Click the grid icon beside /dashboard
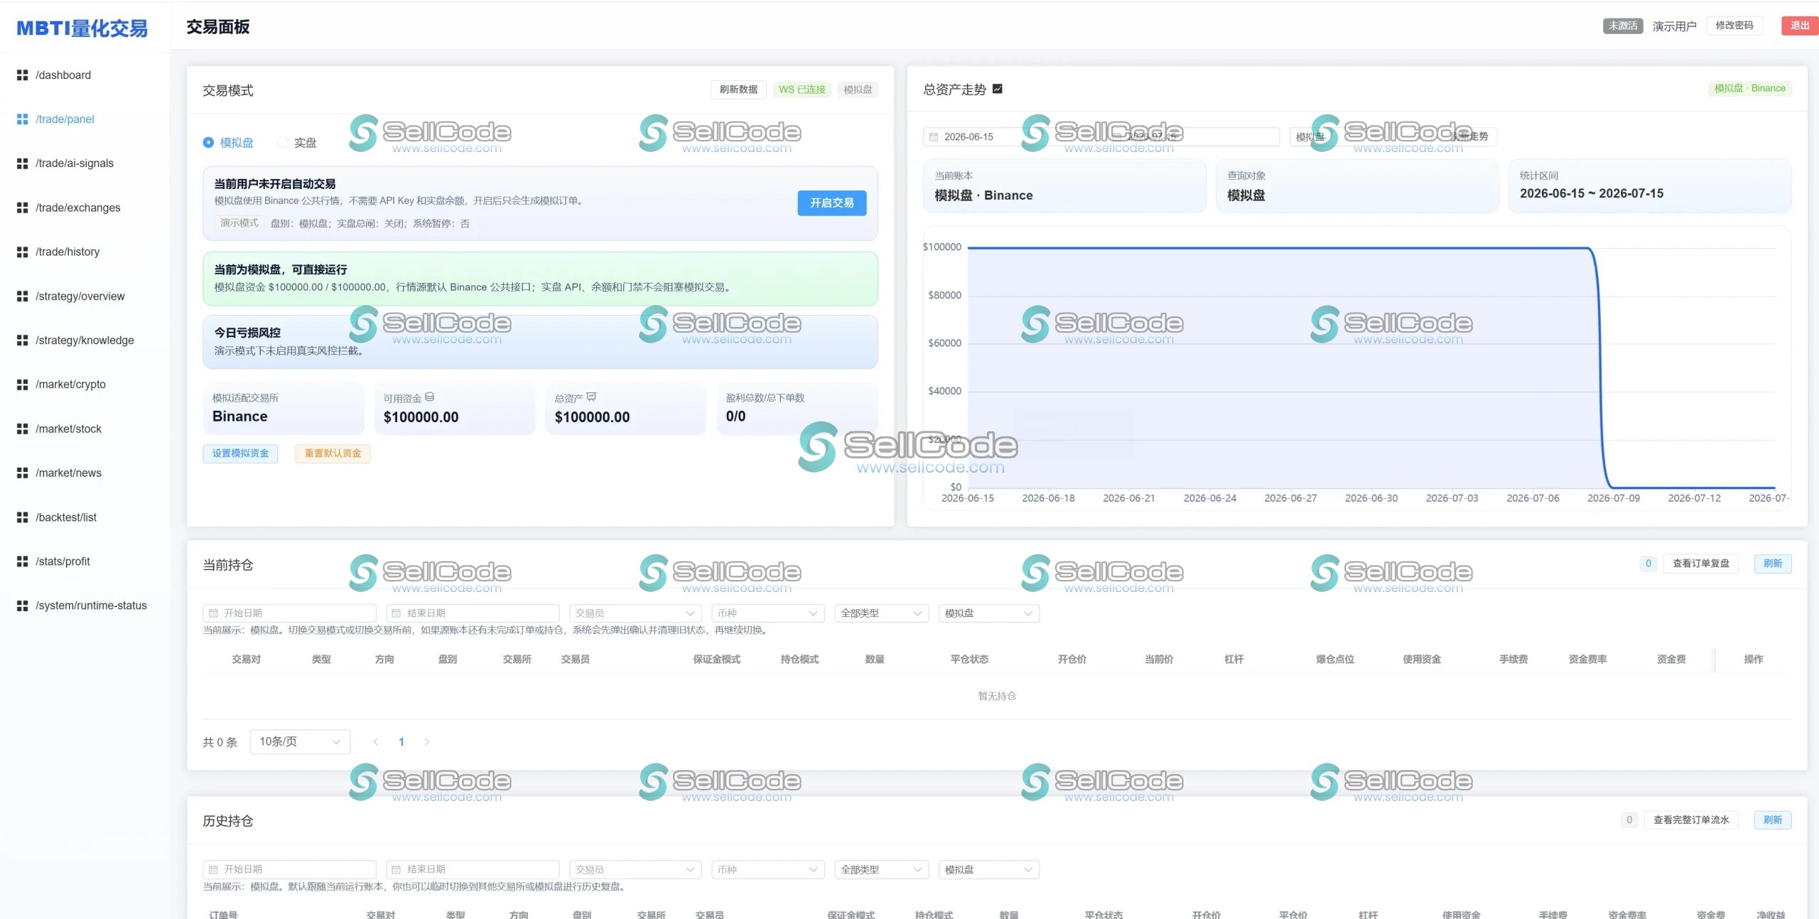 click(22, 75)
